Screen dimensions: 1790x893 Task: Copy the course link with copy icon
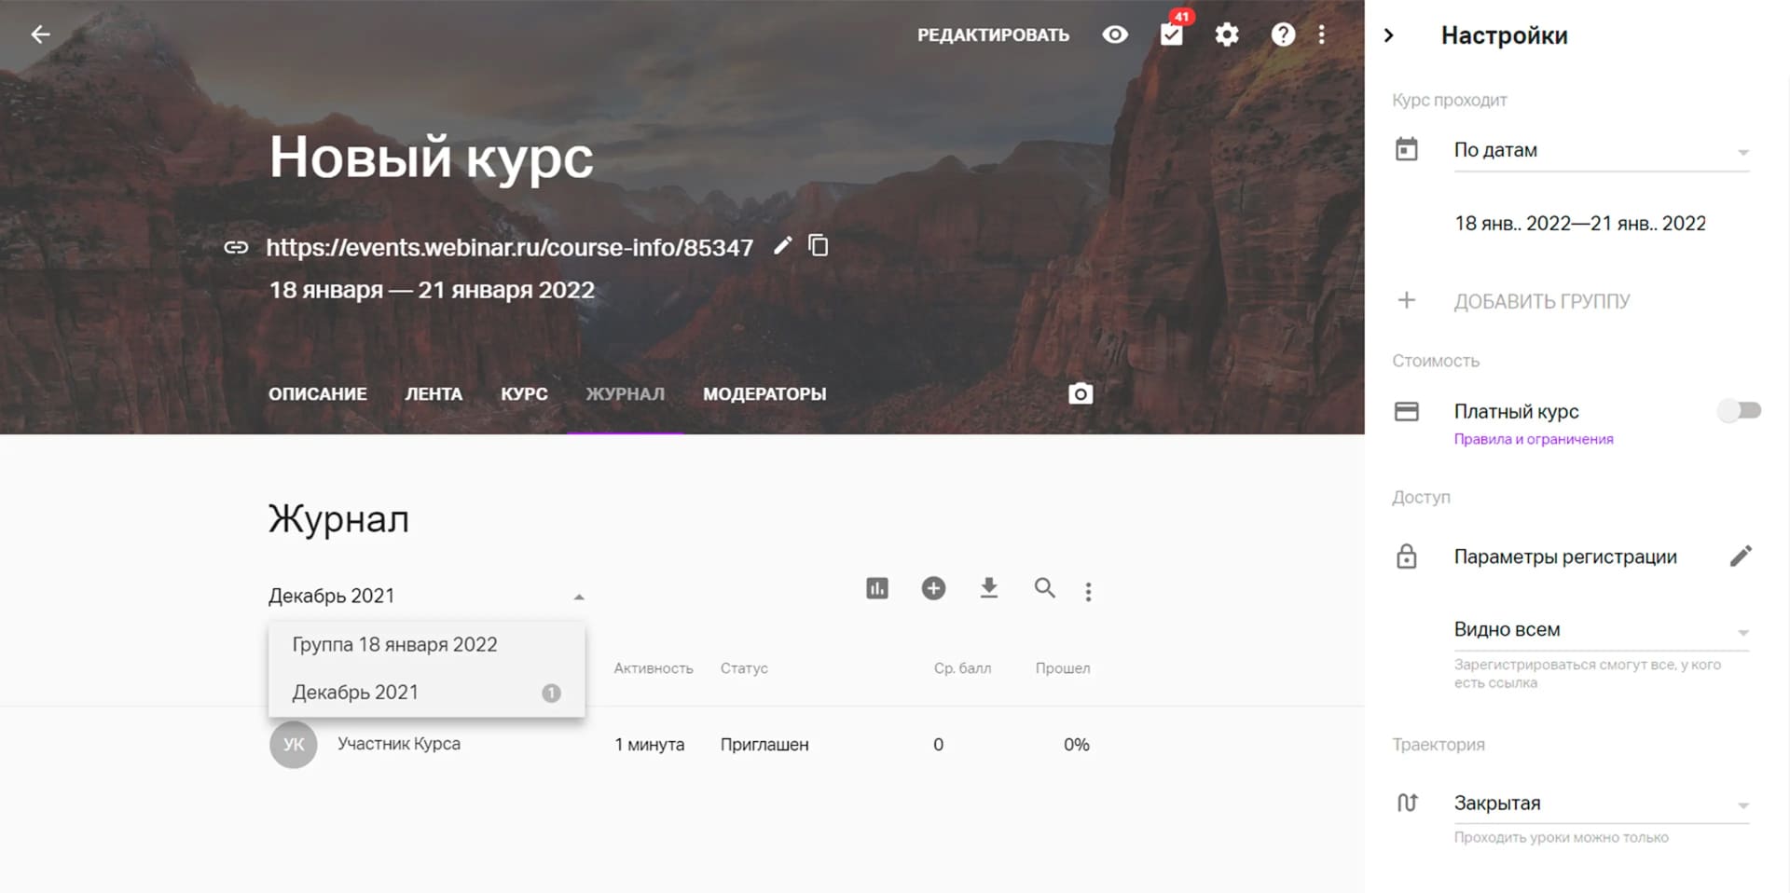(818, 246)
